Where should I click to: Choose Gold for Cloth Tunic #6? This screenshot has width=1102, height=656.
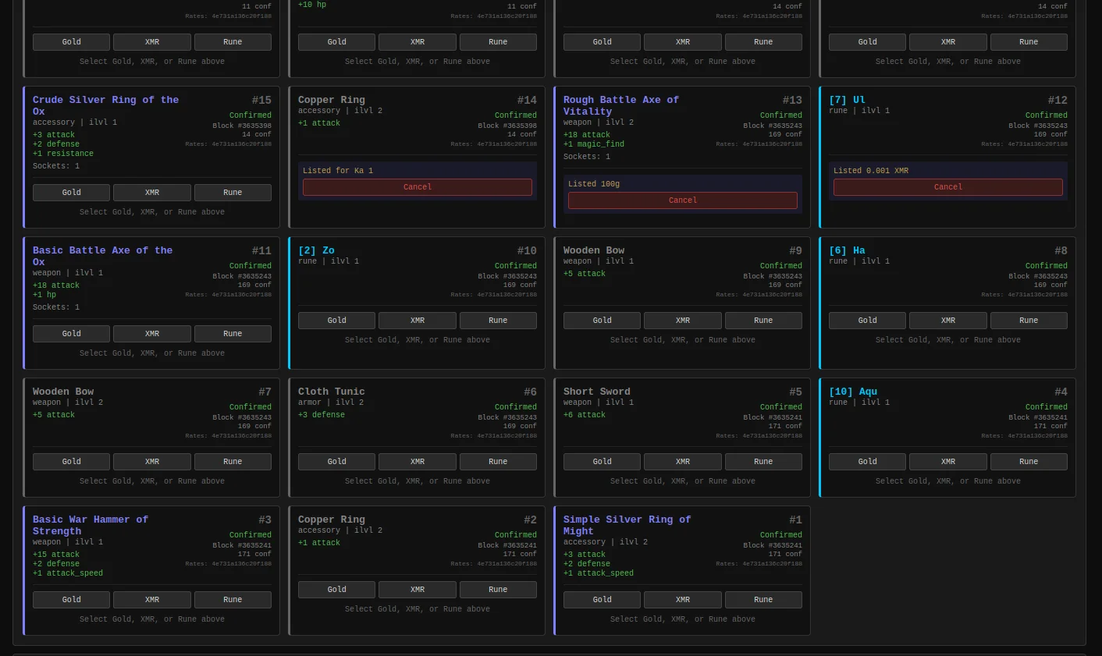[x=336, y=462]
